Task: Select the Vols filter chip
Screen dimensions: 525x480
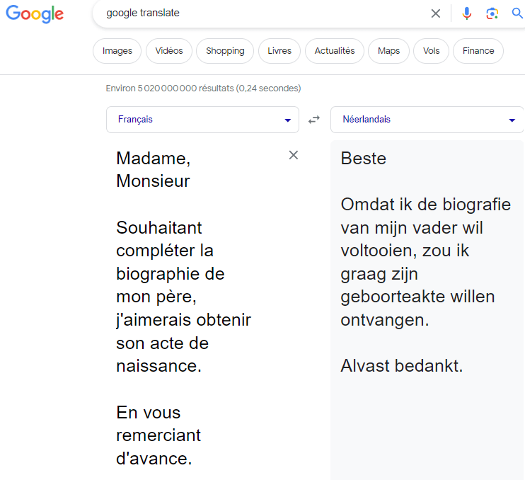Action: tap(431, 51)
